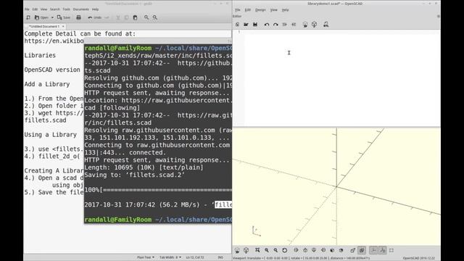Viewport: 464px width, 261px height.
Task: Click Open file icon in OpenSCAD editor toolbar
Action: click(246, 25)
